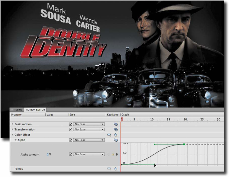Click the Mark SOUSA text on stage

56,14
